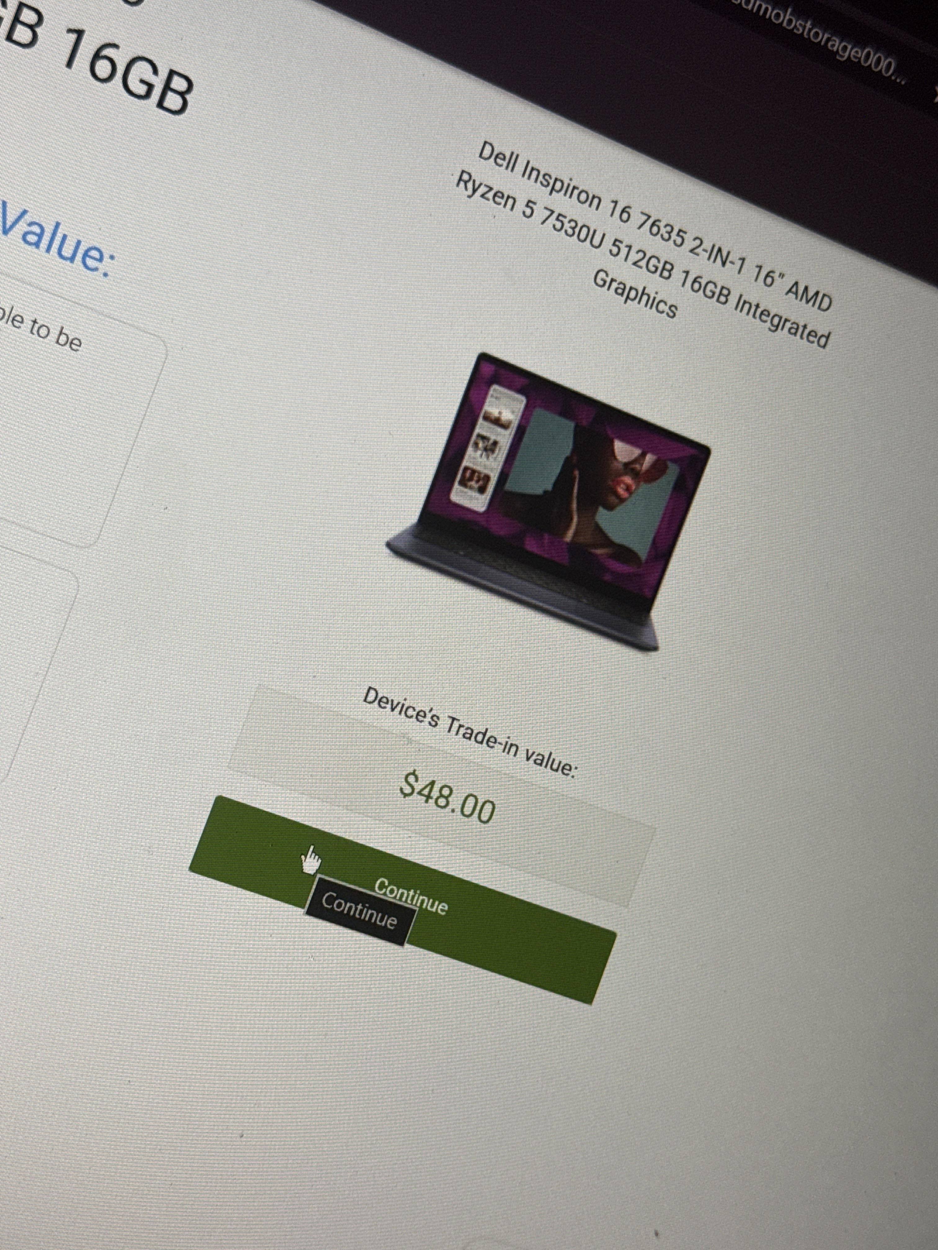Click the underlined Continue text on button

click(411, 896)
